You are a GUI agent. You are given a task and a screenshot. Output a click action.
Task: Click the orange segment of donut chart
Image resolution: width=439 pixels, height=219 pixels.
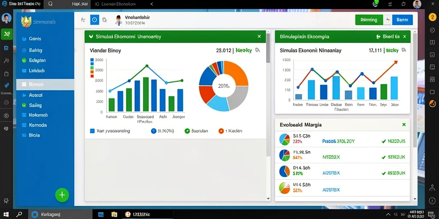pos(236,73)
